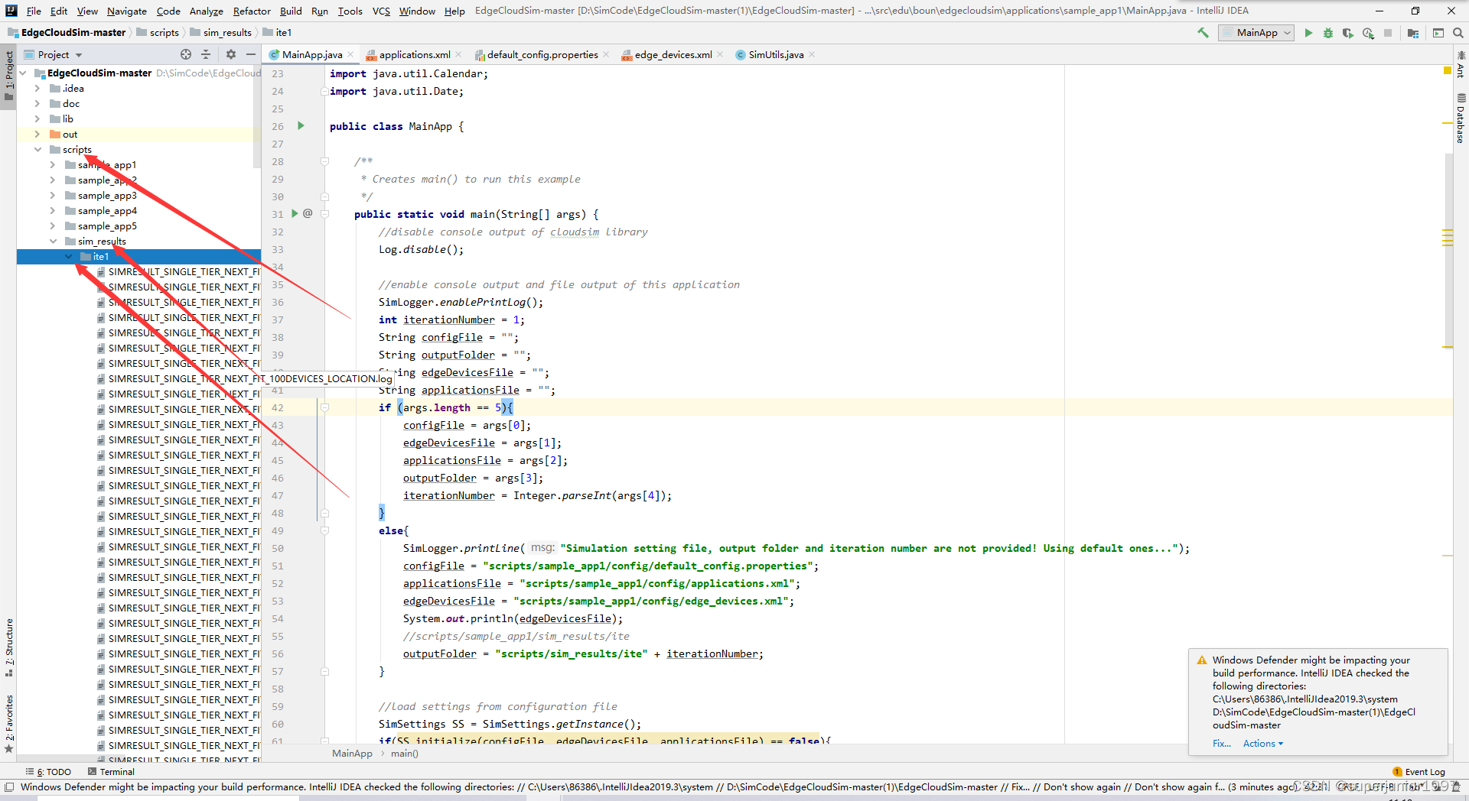Open the Navigate menu
Viewport: 1469px width, 801px height.
pyautogui.click(x=127, y=11)
